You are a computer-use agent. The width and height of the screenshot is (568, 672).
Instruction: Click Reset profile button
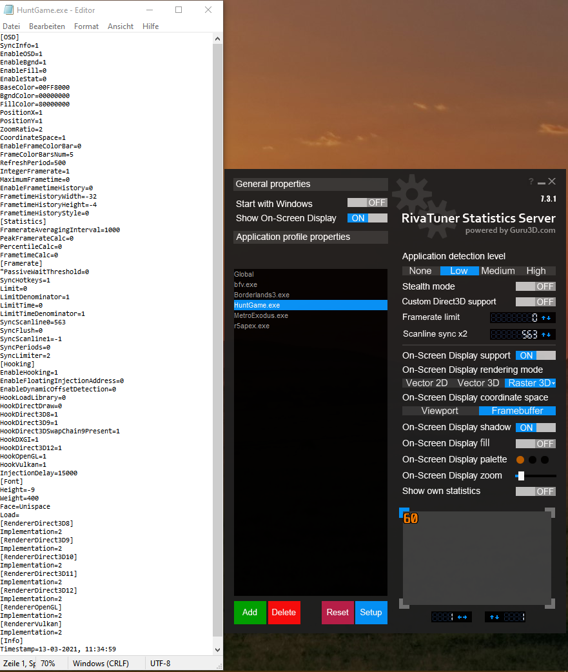(338, 613)
